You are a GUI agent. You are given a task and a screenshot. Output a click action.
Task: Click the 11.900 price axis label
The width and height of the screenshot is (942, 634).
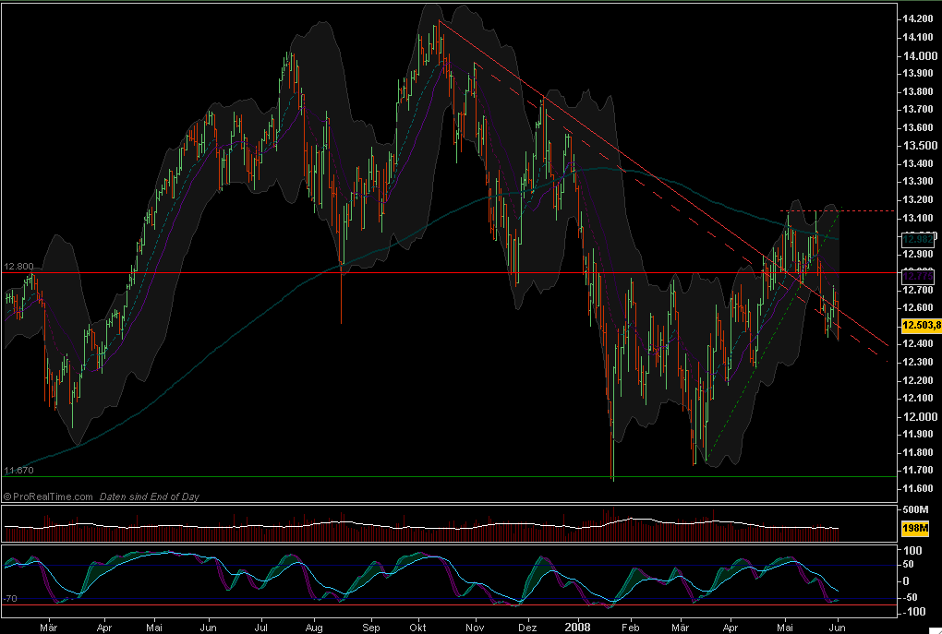pyautogui.click(x=918, y=434)
